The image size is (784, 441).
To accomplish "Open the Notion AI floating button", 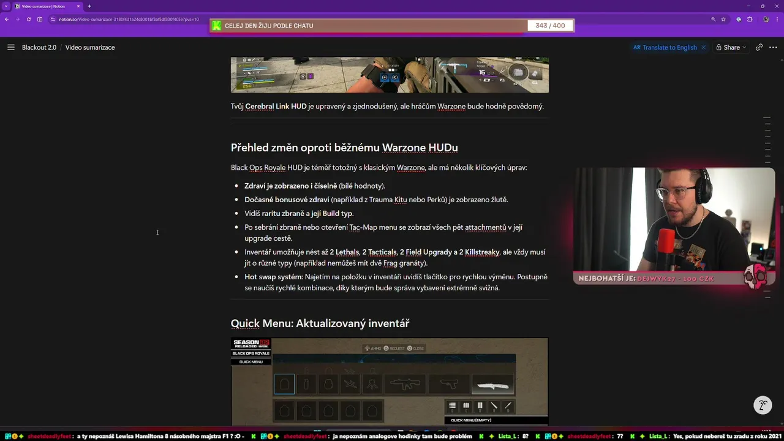I will coord(763,405).
